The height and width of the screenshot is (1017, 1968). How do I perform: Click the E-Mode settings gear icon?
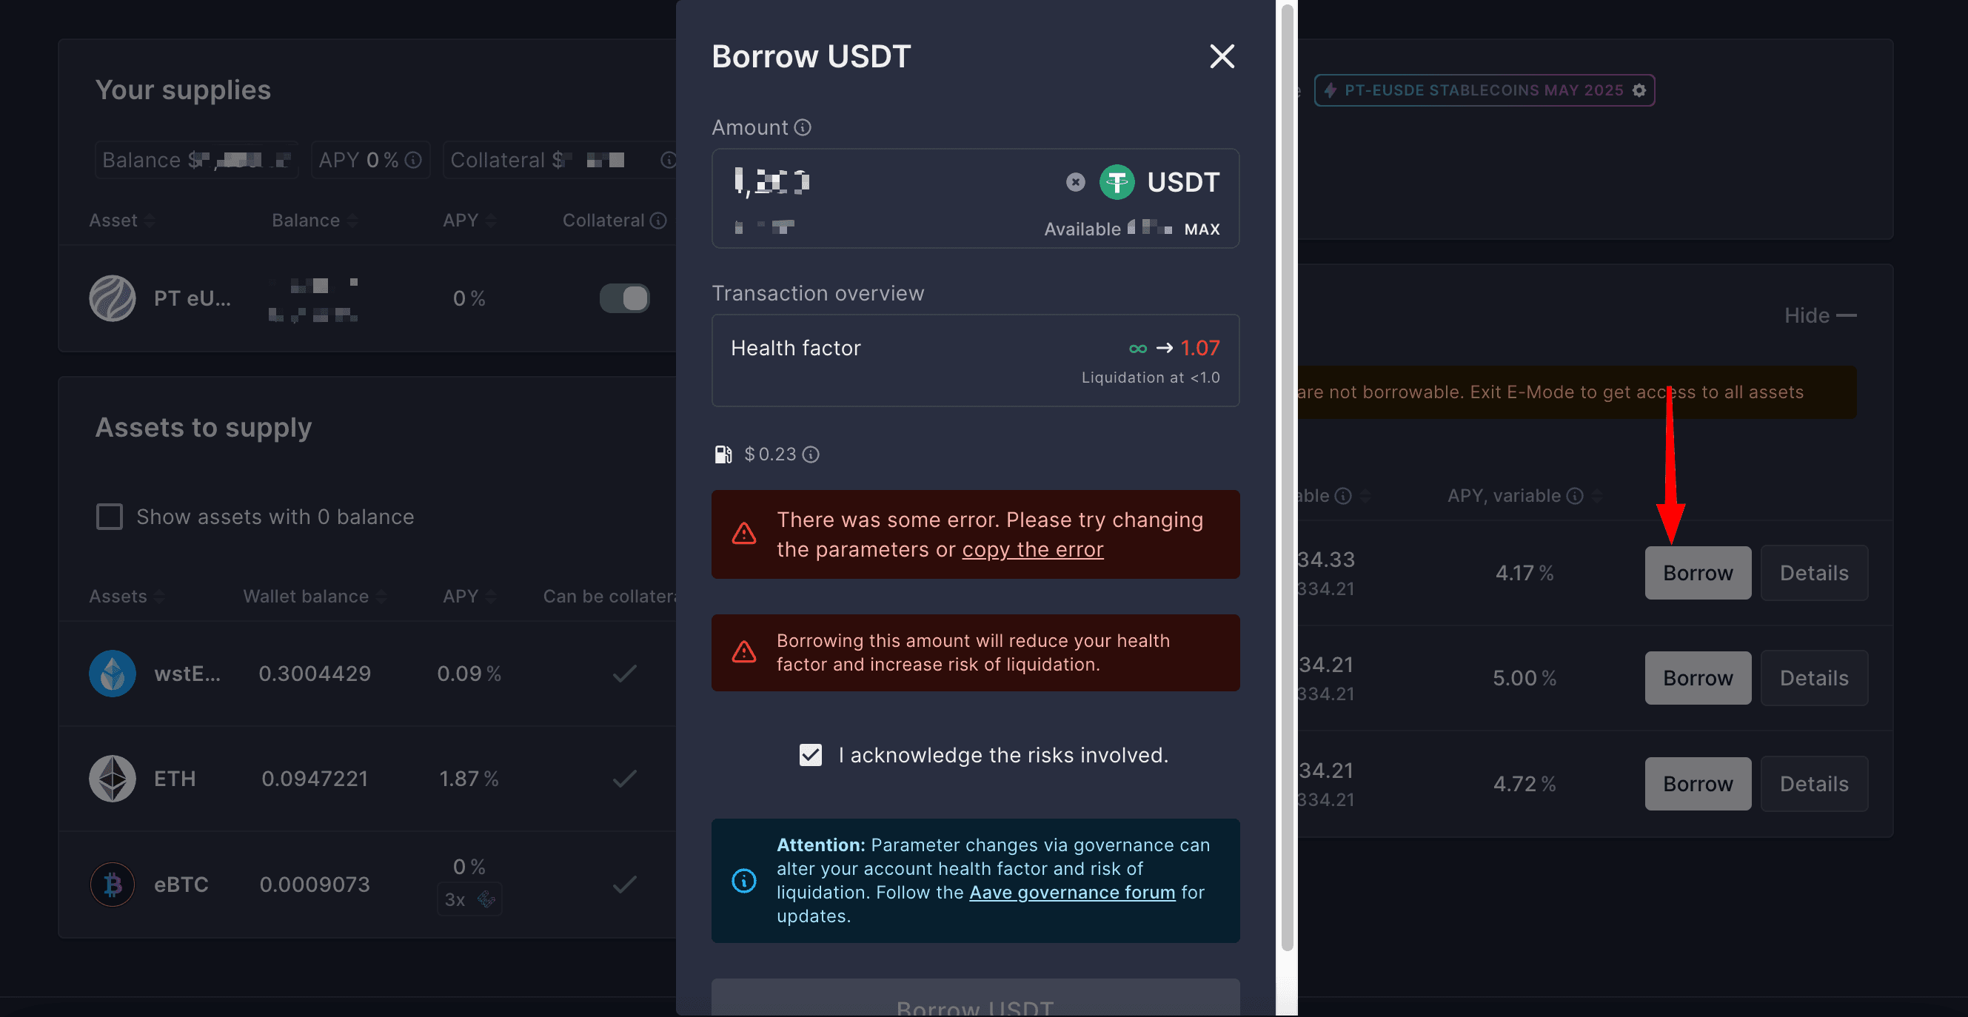[x=1639, y=90]
